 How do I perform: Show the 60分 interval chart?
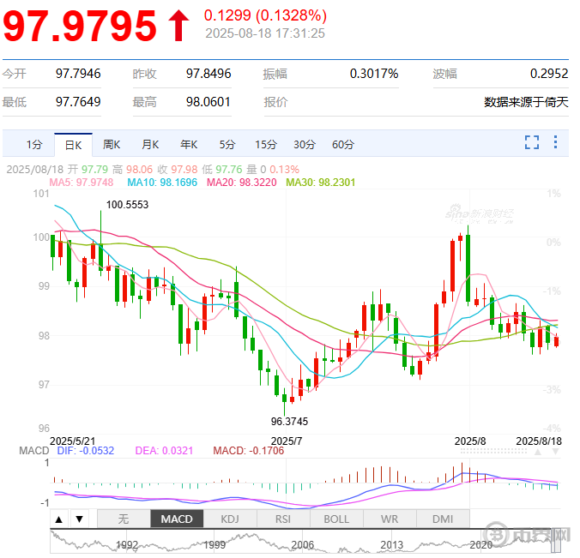pos(342,144)
